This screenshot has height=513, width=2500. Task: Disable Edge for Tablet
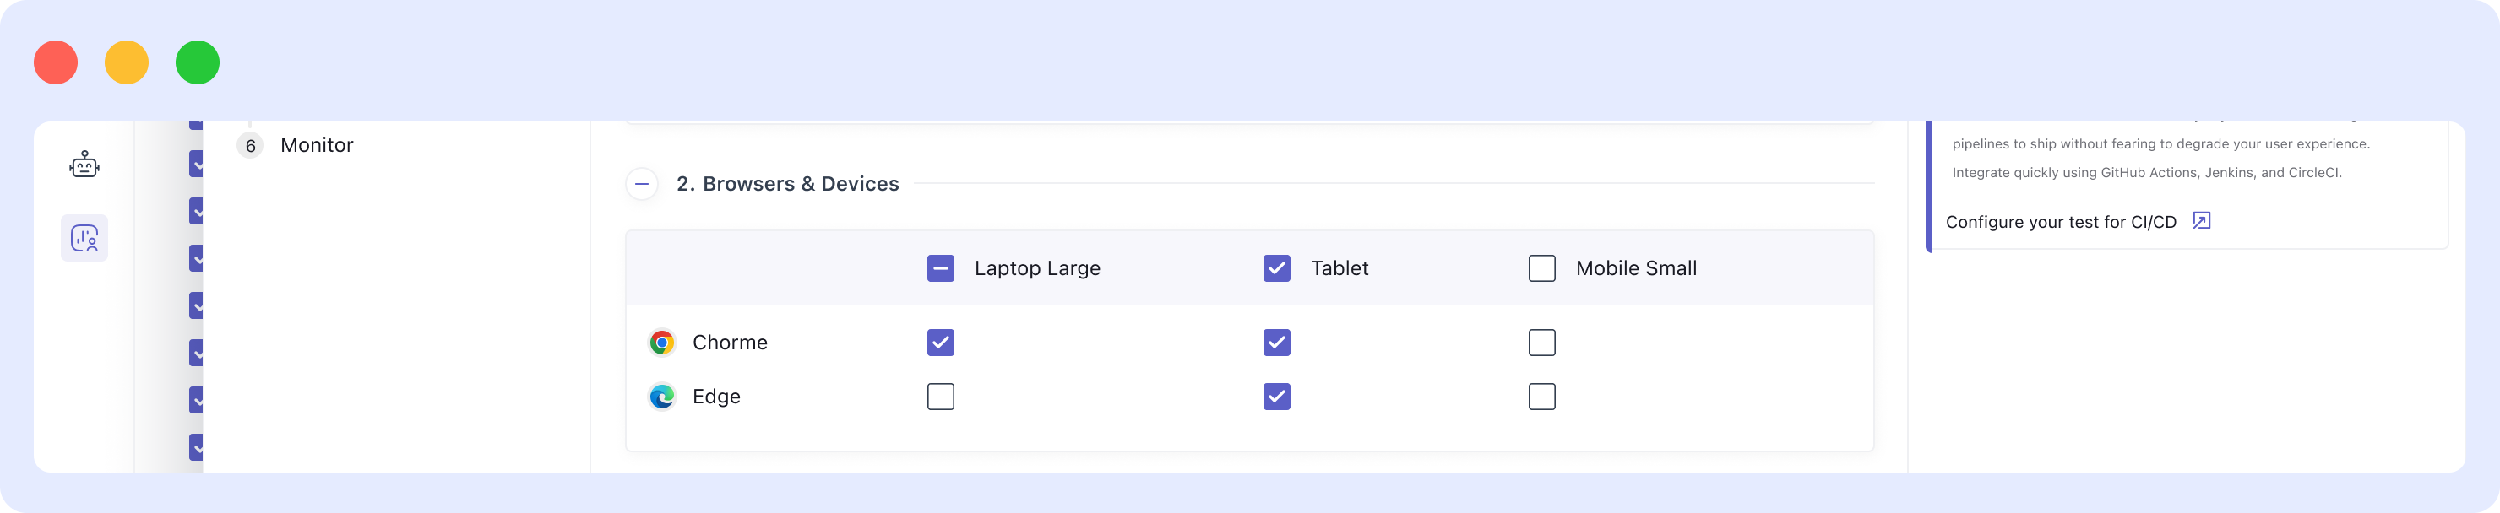click(x=1276, y=396)
